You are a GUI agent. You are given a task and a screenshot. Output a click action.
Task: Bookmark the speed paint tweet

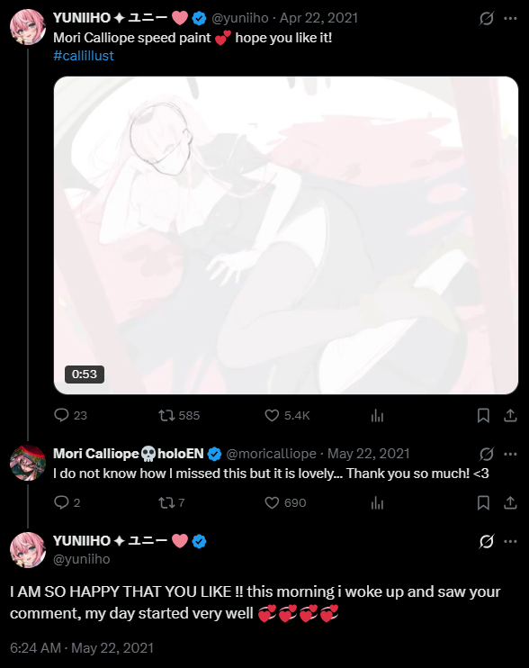pos(483,415)
